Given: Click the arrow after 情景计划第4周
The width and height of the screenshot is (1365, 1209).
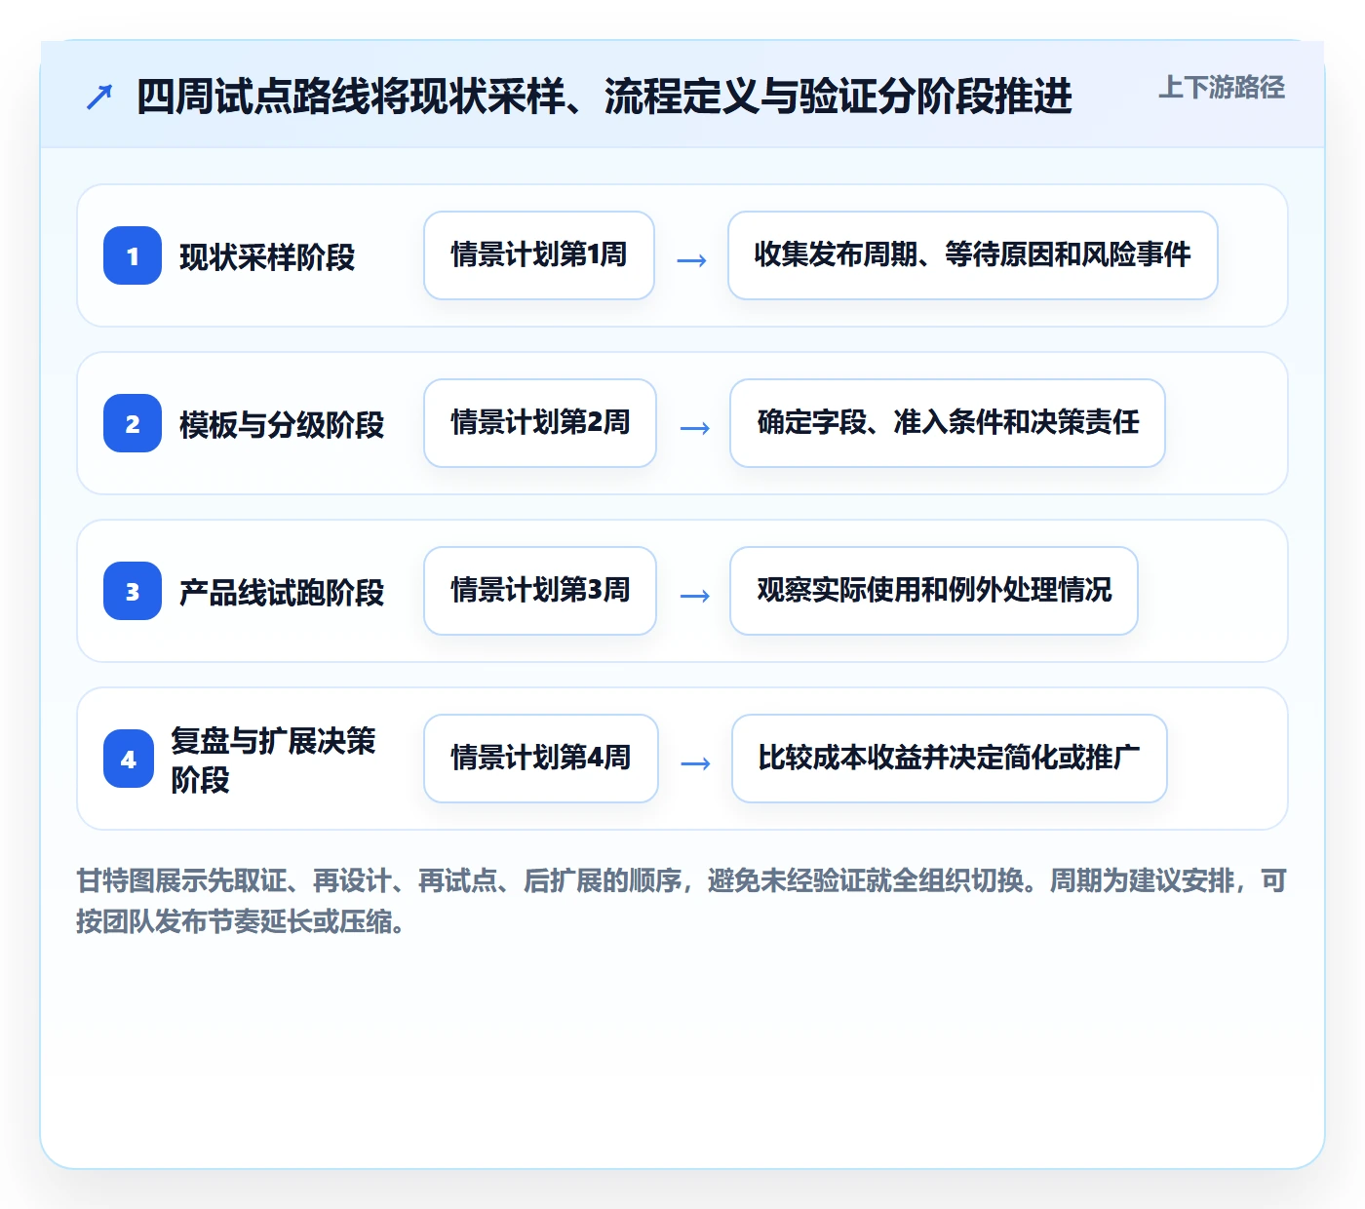Looking at the screenshot, I should (x=695, y=763).
